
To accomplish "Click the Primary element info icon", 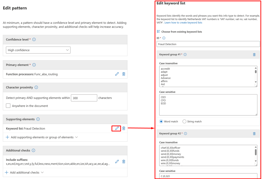I will (x=34, y=65).
